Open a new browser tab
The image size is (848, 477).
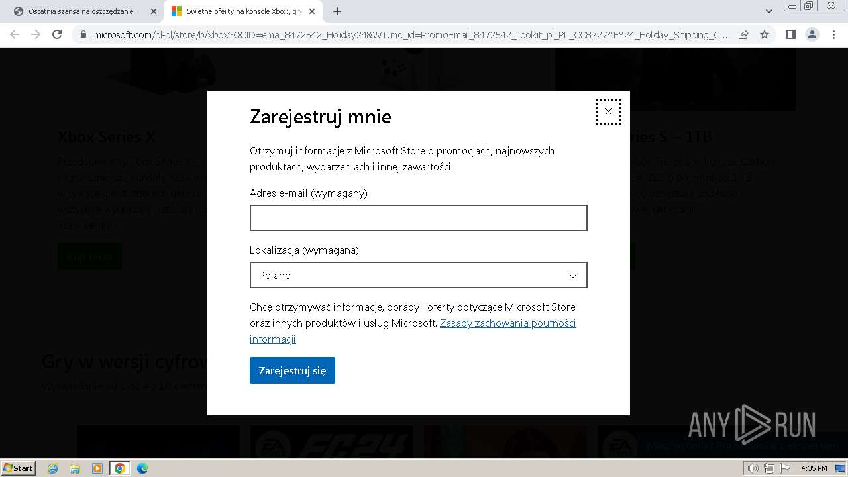[x=337, y=11]
